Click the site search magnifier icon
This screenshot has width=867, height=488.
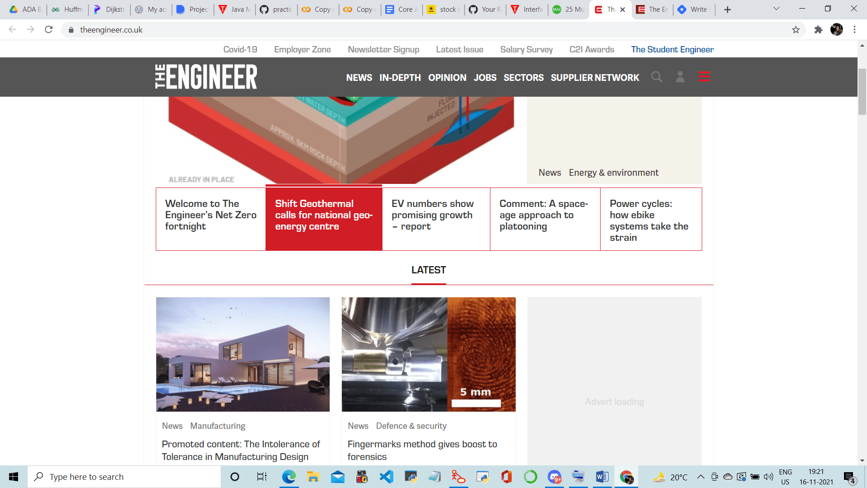[x=657, y=77]
